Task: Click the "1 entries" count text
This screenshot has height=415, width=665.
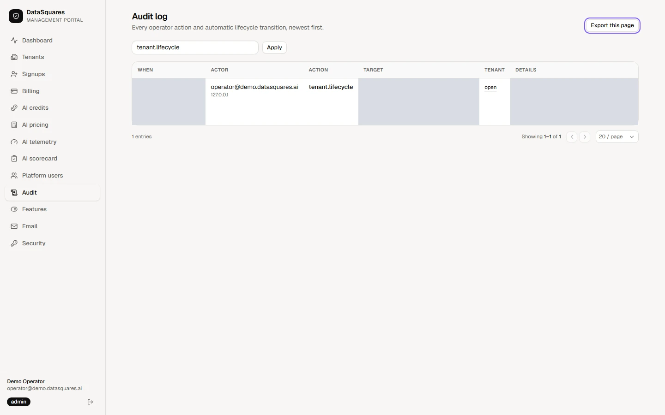Action: click(x=142, y=137)
